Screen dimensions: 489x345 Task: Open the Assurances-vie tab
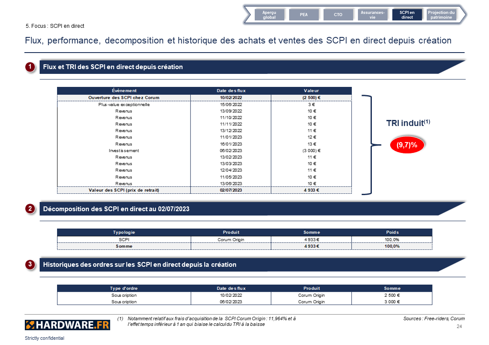coord(372,15)
